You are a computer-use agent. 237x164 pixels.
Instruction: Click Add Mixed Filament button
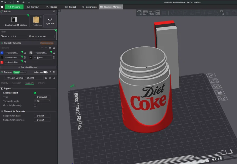(x=28, y=67)
